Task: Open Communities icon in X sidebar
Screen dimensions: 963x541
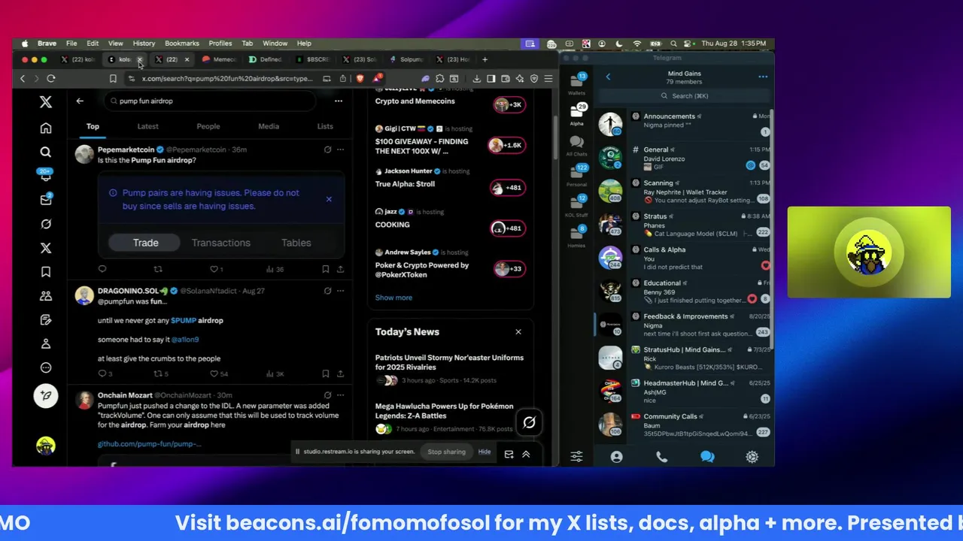Action: 46,296
